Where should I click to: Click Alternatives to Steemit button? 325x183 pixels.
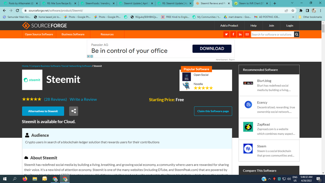pyautogui.click(x=43, y=111)
